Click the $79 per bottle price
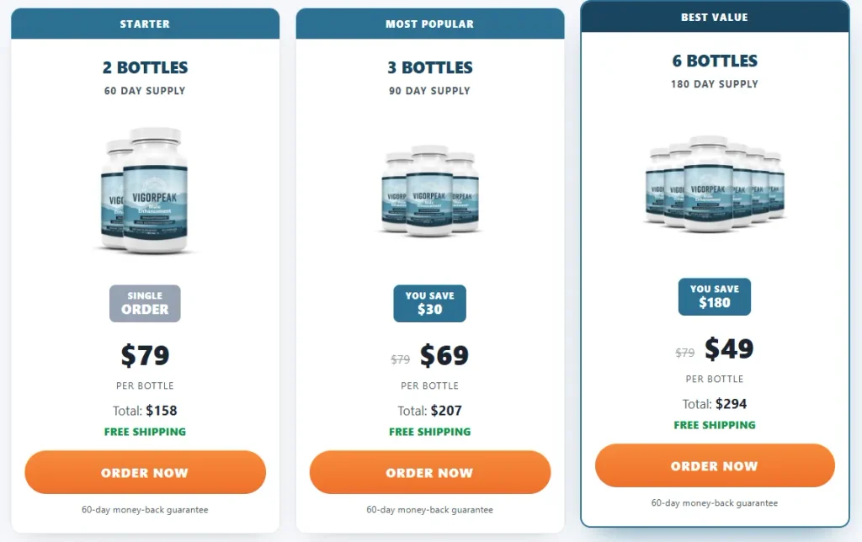 (x=145, y=355)
